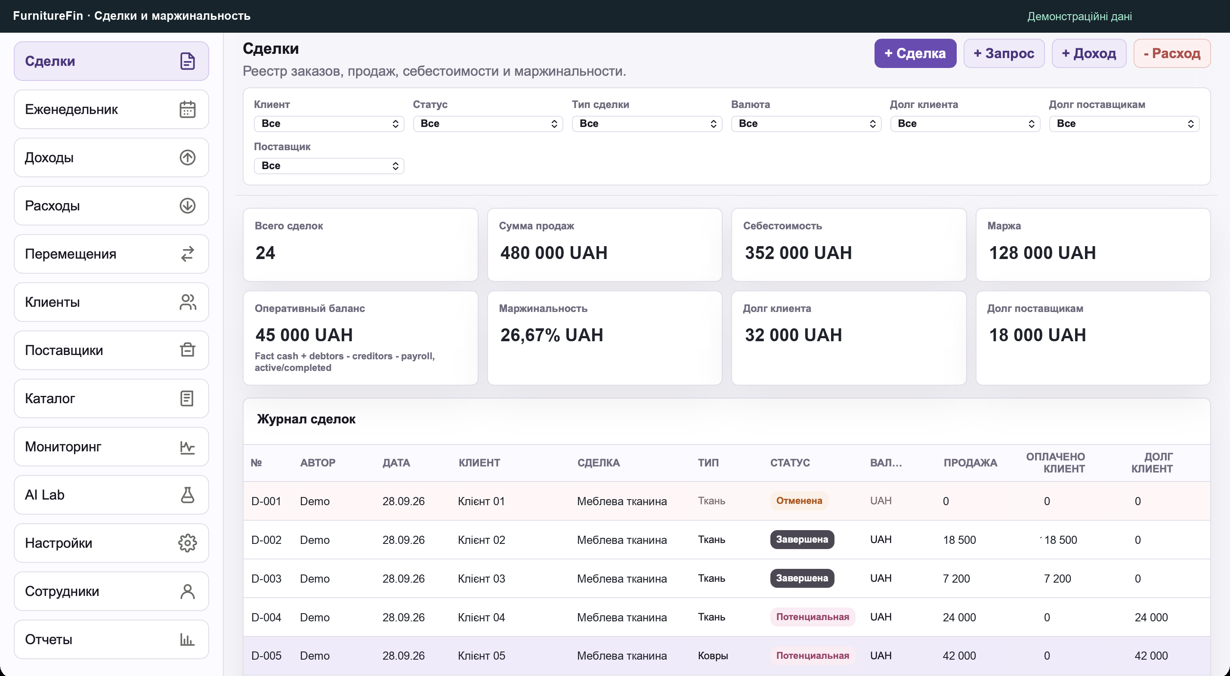
Task: Click the Завершена badge in D-002 row
Action: [x=802, y=540]
